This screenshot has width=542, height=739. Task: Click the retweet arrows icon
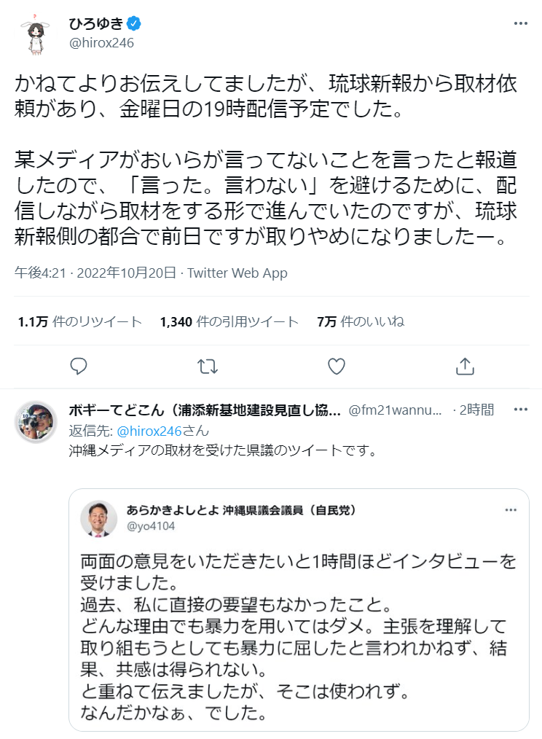pyautogui.click(x=208, y=366)
